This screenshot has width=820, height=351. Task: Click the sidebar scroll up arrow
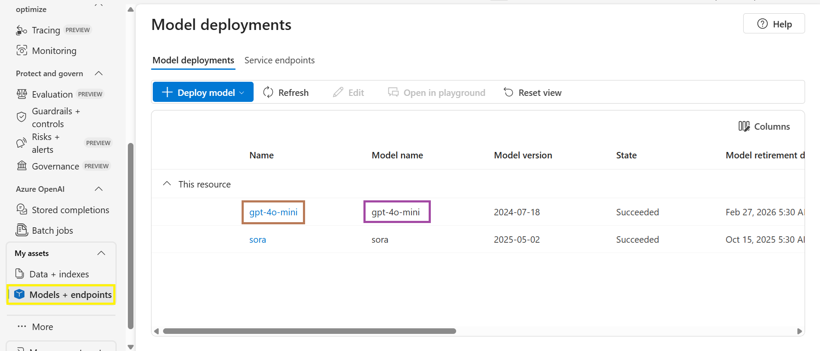coord(131,9)
